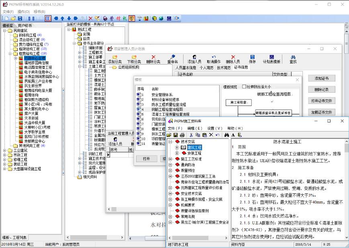The height and width of the screenshot is (248, 349).
Task: Click the 施工资料库 tree horizontal scrollbar thumb
Action: (190, 238)
